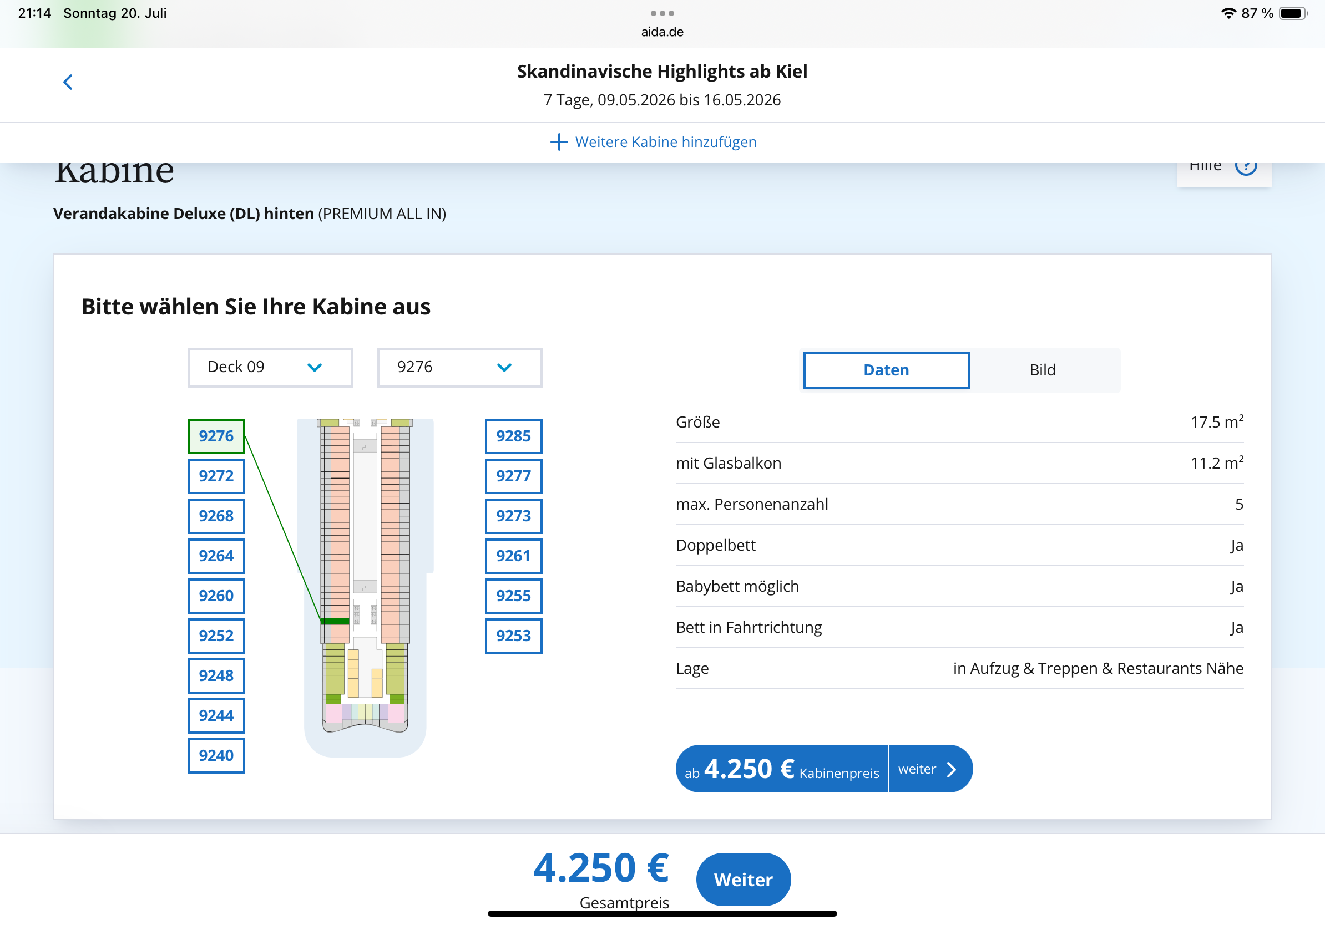
Task: Select the highlighted green cabin on deck plan
Action: pos(335,621)
